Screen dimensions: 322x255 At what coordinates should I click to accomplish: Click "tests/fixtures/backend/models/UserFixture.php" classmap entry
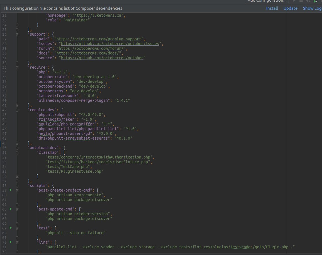point(98,162)
